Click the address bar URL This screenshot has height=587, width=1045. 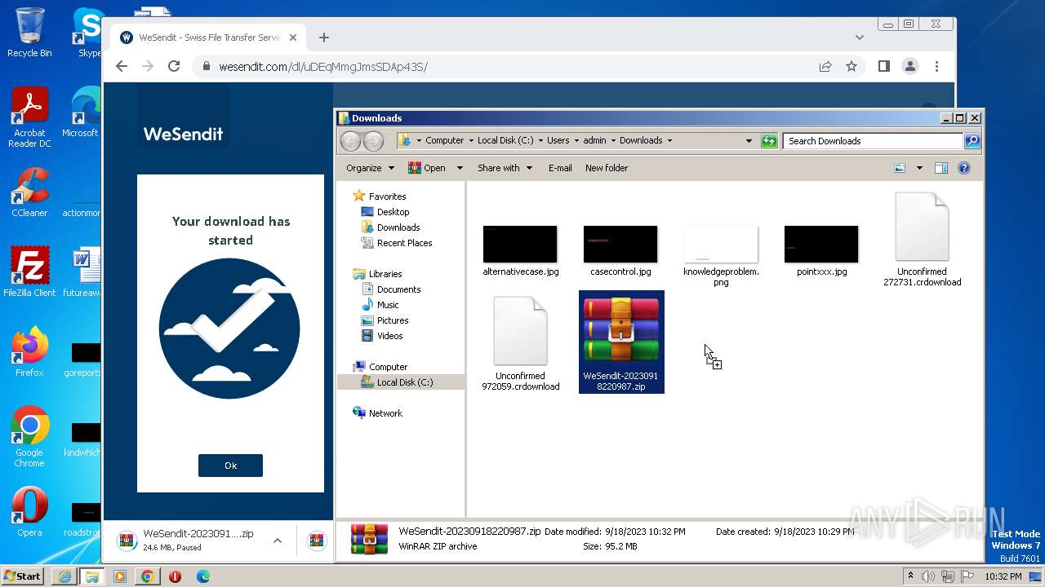323,67
